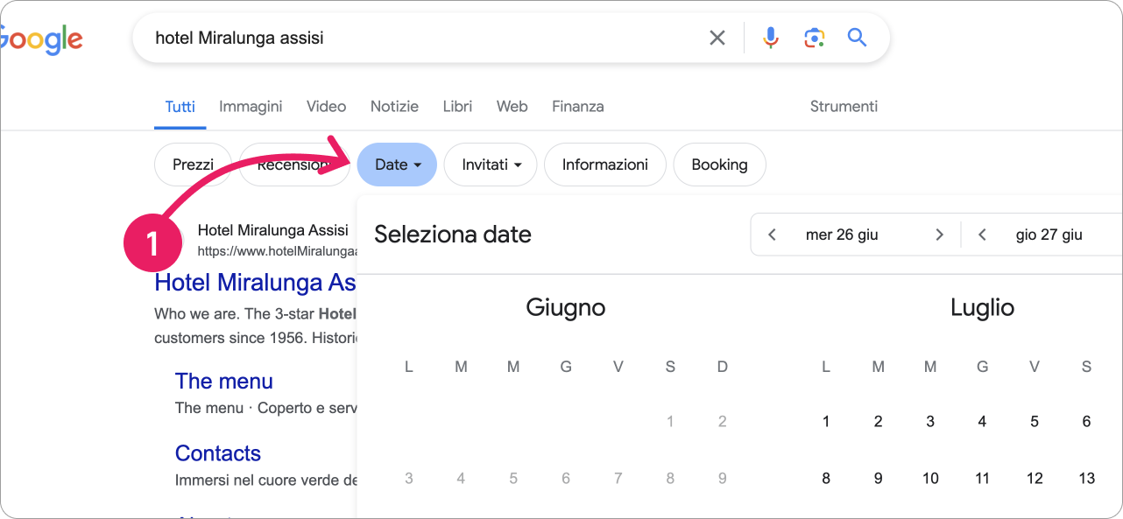Switch to the Immagini tab
1123x519 pixels.
coord(251,107)
